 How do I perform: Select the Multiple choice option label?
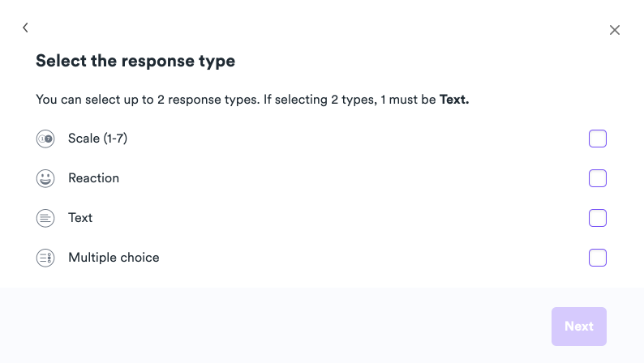pos(114,258)
